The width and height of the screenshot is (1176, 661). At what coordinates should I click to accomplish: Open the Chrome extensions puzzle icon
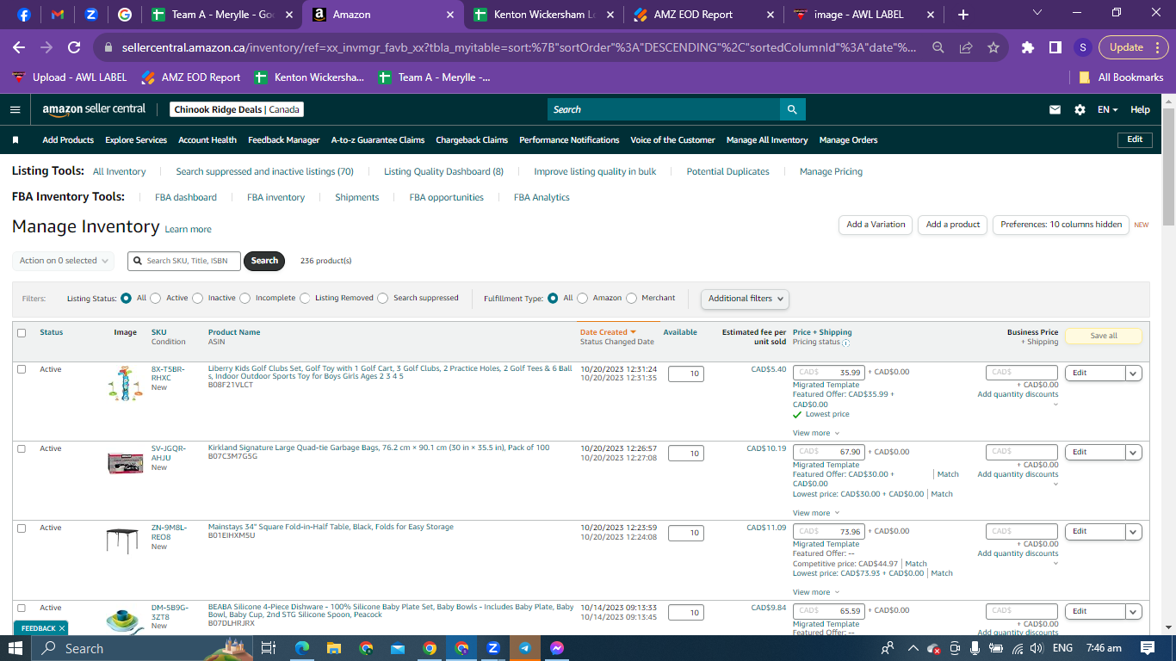[x=1028, y=47]
